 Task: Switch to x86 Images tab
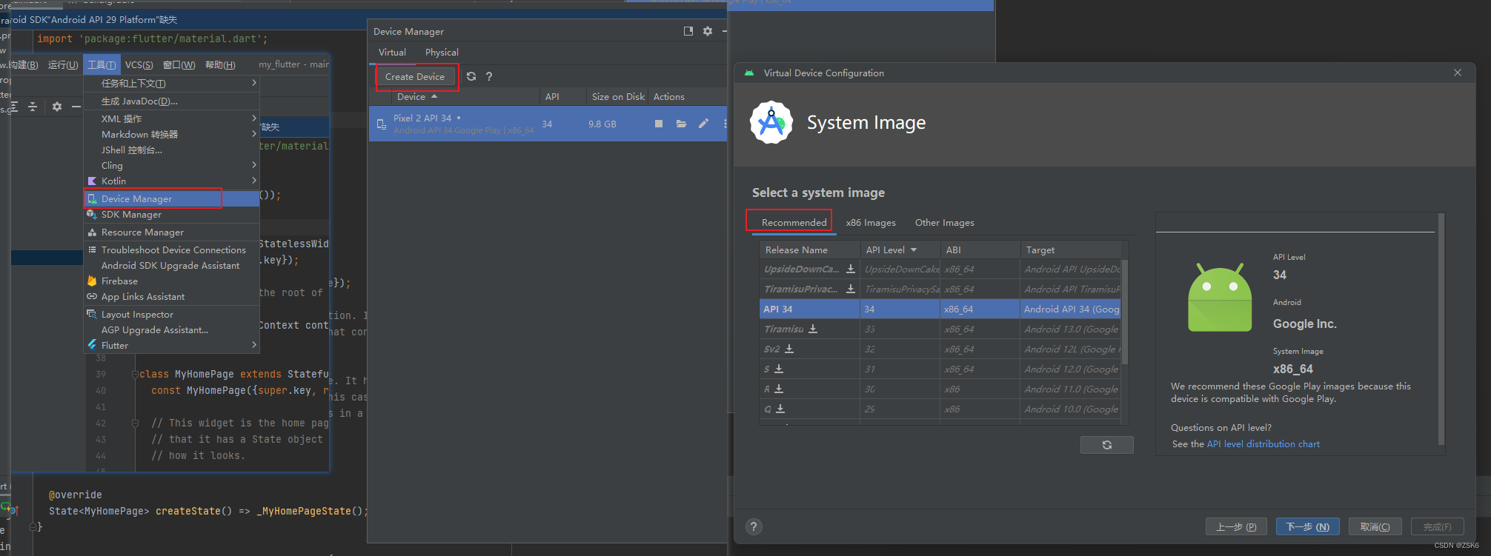coord(871,222)
